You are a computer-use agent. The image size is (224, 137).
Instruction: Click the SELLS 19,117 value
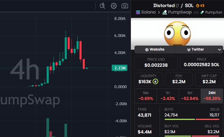215,115
